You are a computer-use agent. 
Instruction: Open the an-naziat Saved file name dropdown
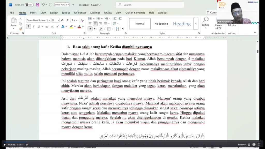tap(90, 5)
